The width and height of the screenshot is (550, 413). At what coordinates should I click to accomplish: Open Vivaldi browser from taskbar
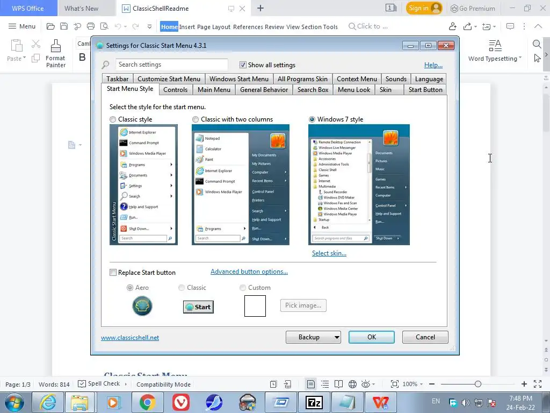180,402
